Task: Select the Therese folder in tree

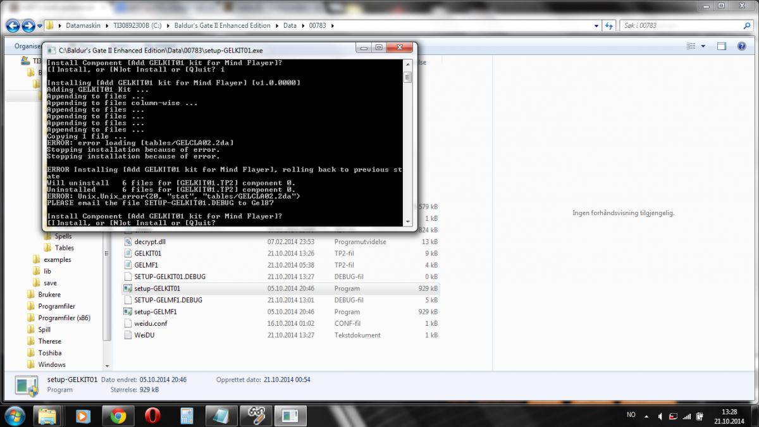Action: 49,342
